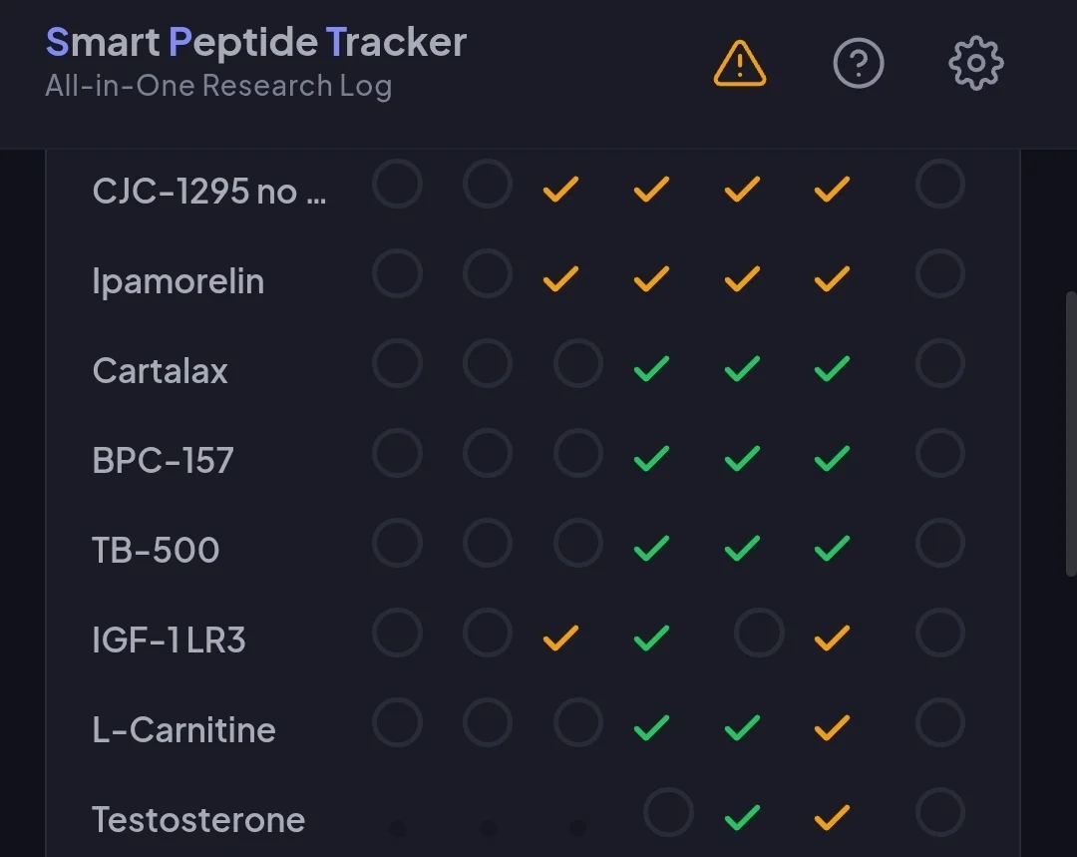The image size is (1077, 857).
Task: Open settings via the gear icon
Action: (x=975, y=64)
